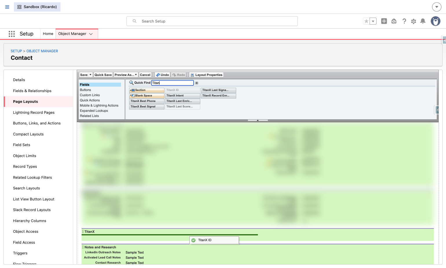Click the favorites star icon

(x=366, y=21)
